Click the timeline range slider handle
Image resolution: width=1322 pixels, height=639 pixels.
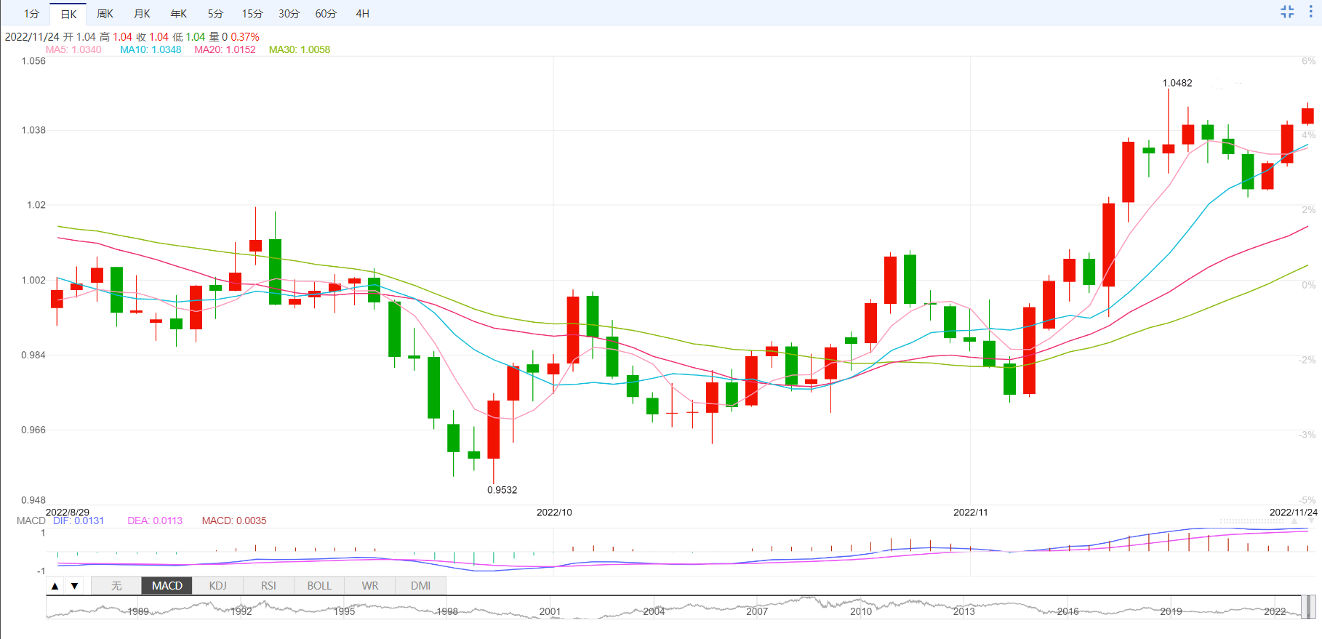coord(1308,606)
